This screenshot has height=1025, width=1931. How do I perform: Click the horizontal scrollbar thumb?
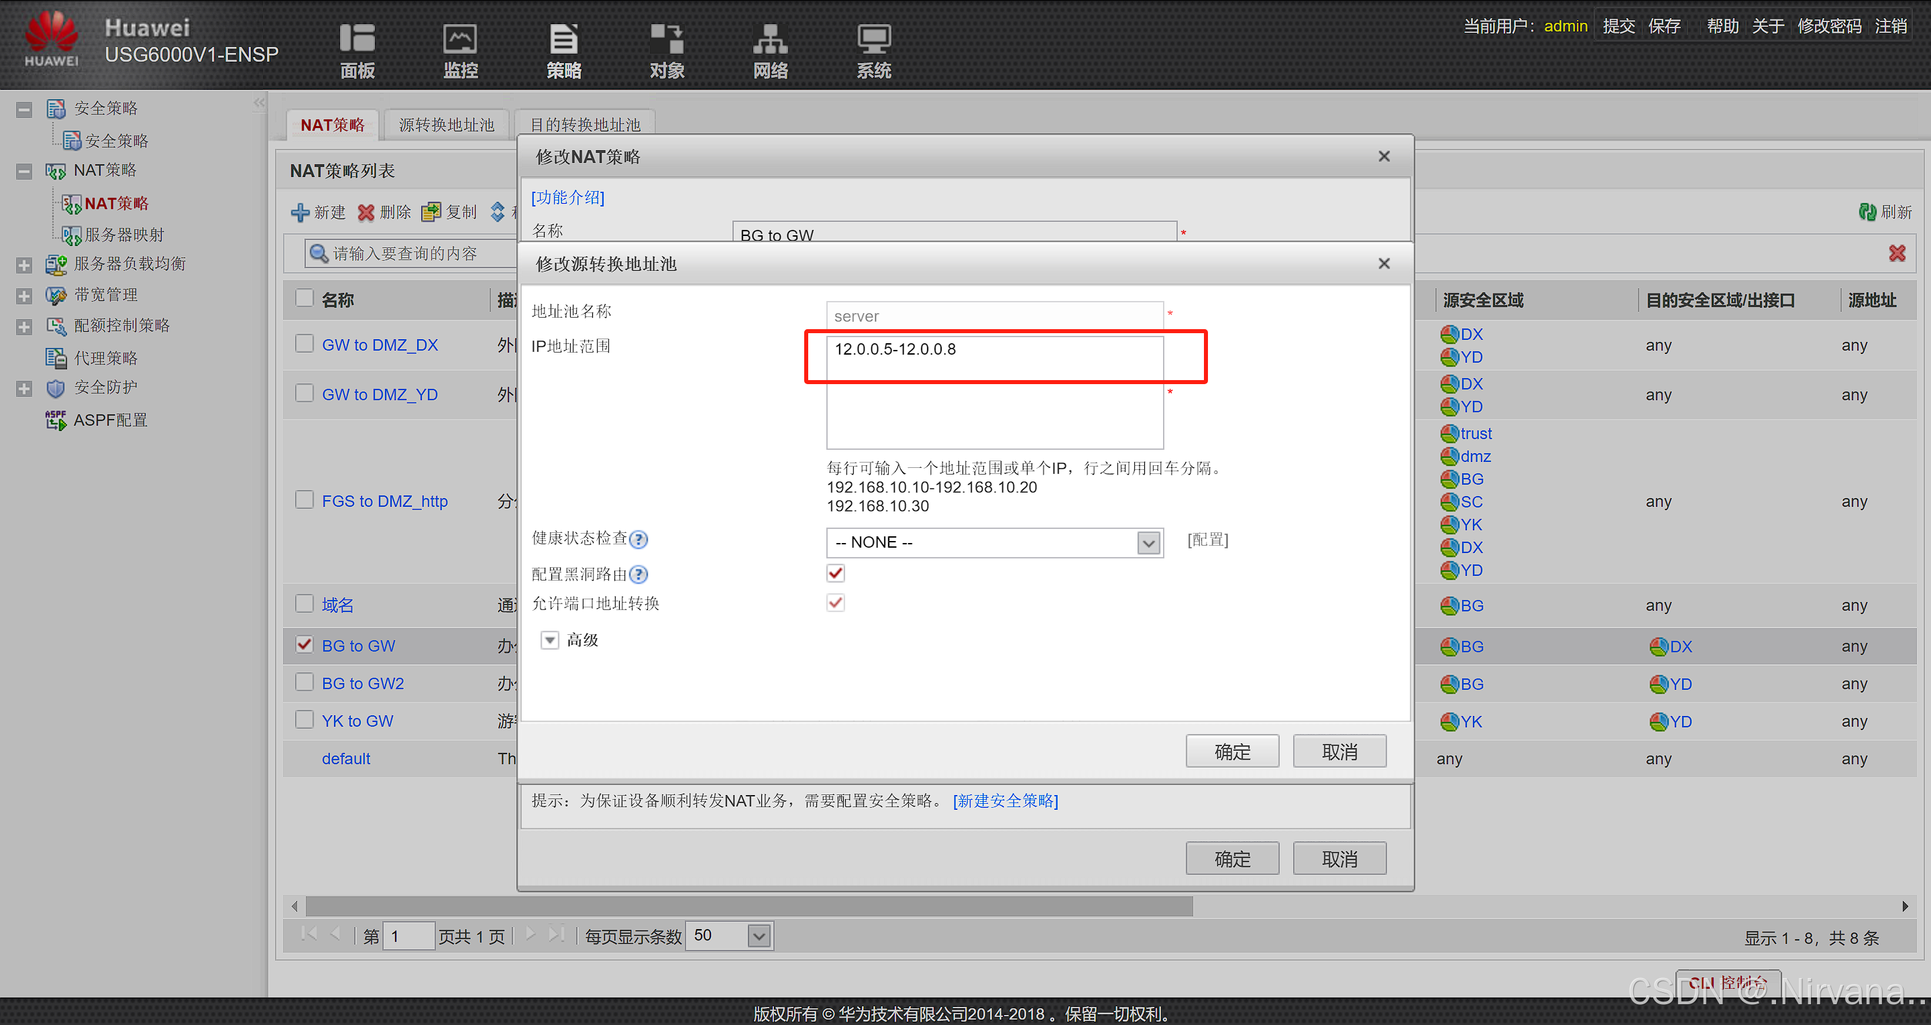tap(750, 906)
